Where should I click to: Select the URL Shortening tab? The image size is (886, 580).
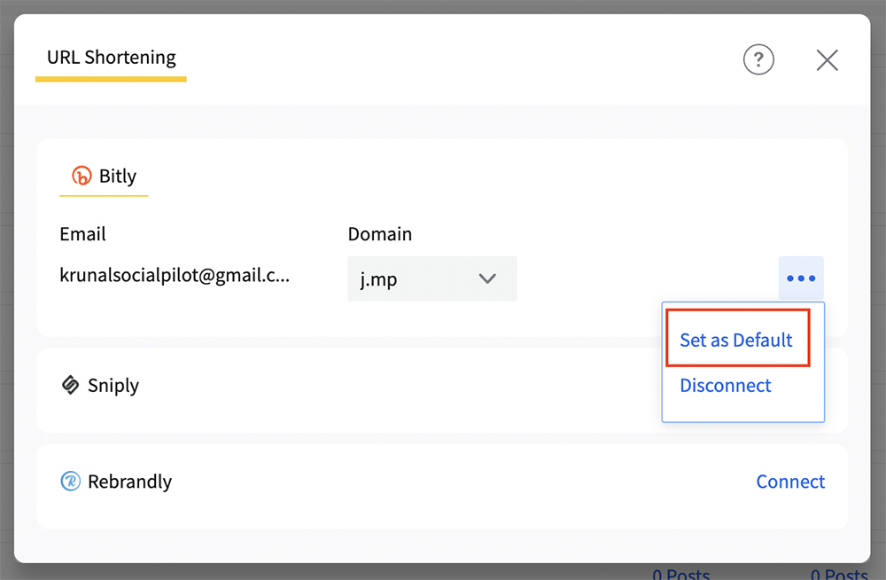click(x=112, y=57)
